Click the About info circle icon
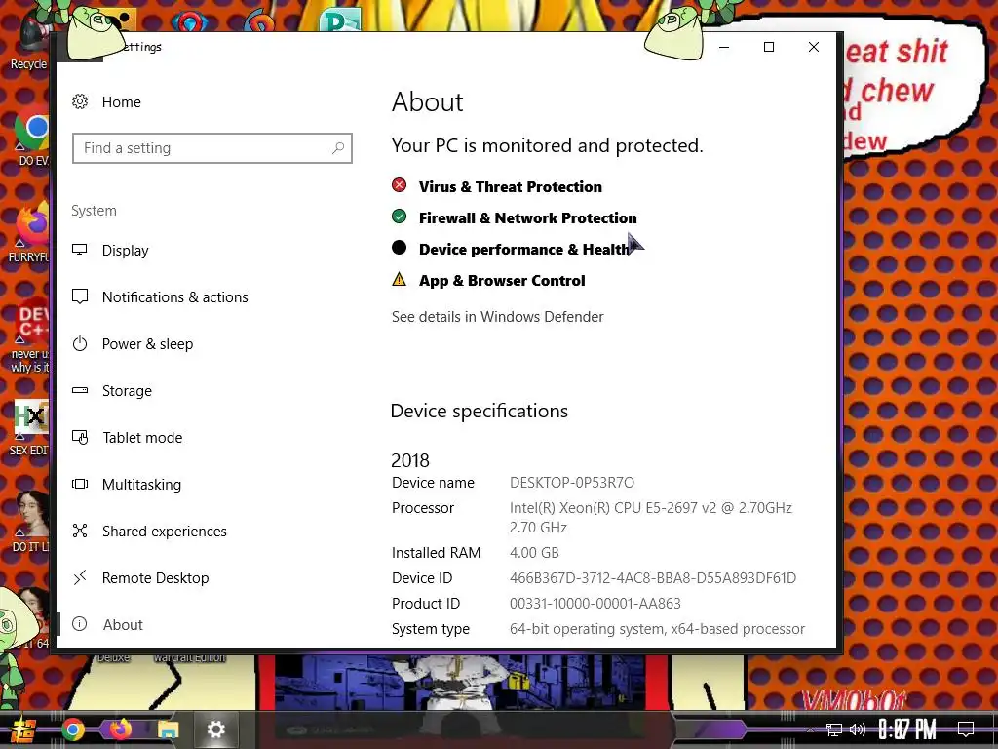The image size is (998, 749). pyautogui.click(x=80, y=624)
